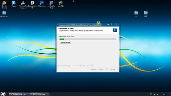Viewport: 171px width, 96px height.
Task: Minimize the Photoshop CS5 Portable installer window
Action: point(108,24)
